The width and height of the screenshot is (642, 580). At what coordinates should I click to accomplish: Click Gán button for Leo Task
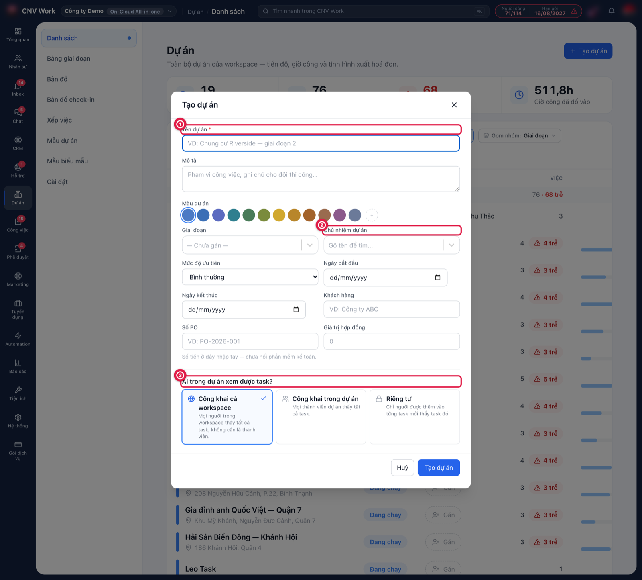point(443,569)
